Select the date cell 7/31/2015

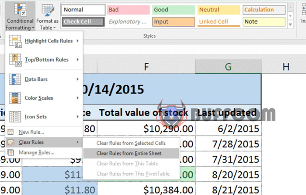point(228,159)
